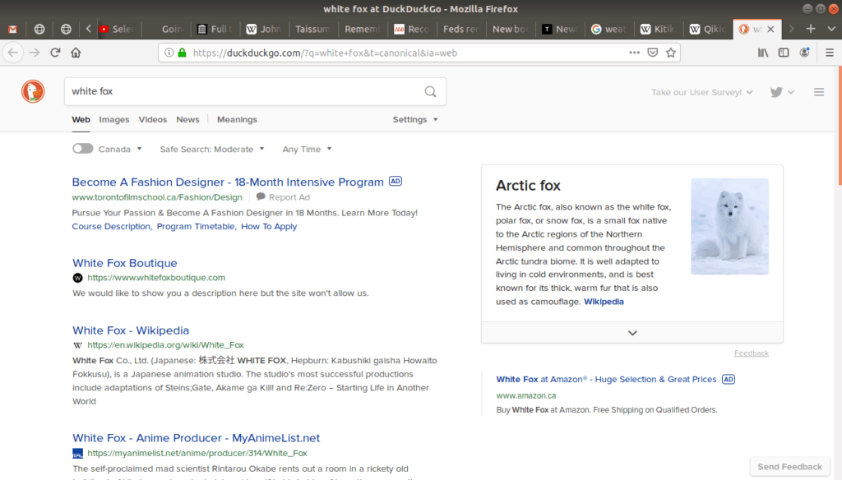
Task: Switch to the Feds browser tab
Action: click(460, 29)
